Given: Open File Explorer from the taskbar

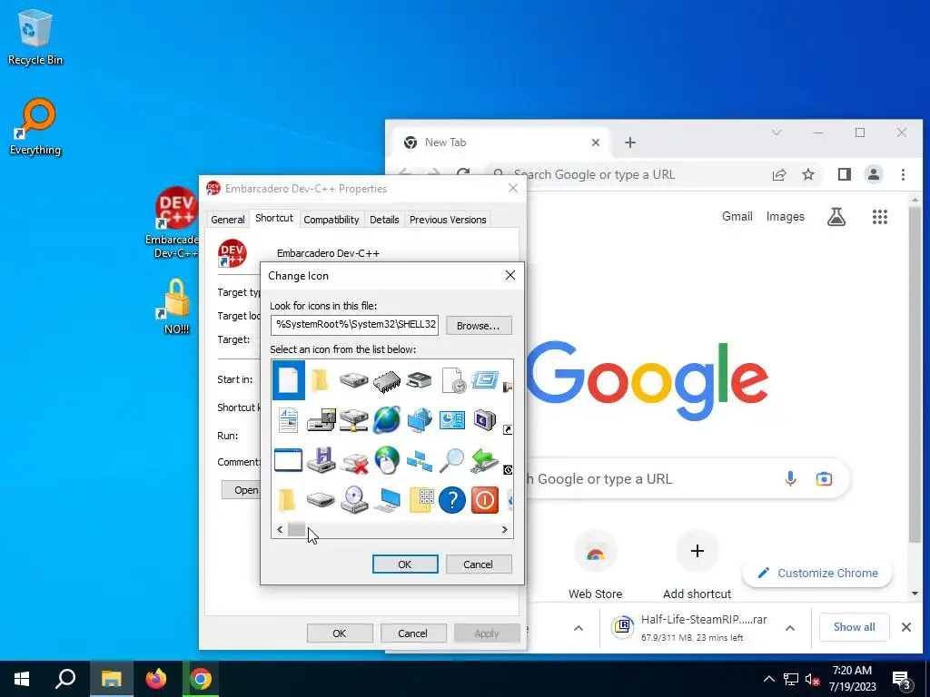Looking at the screenshot, I should tap(111, 679).
